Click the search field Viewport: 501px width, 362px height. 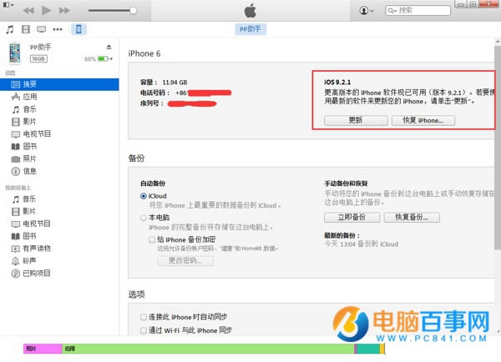(x=418, y=11)
